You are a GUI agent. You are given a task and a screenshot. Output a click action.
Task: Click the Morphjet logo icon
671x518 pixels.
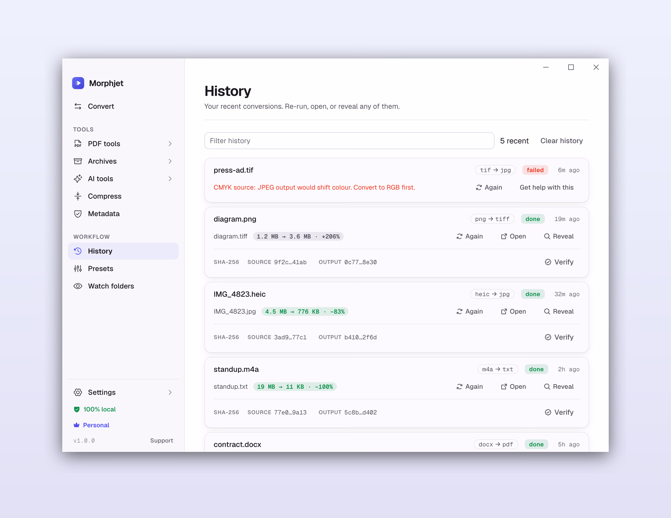coord(78,83)
